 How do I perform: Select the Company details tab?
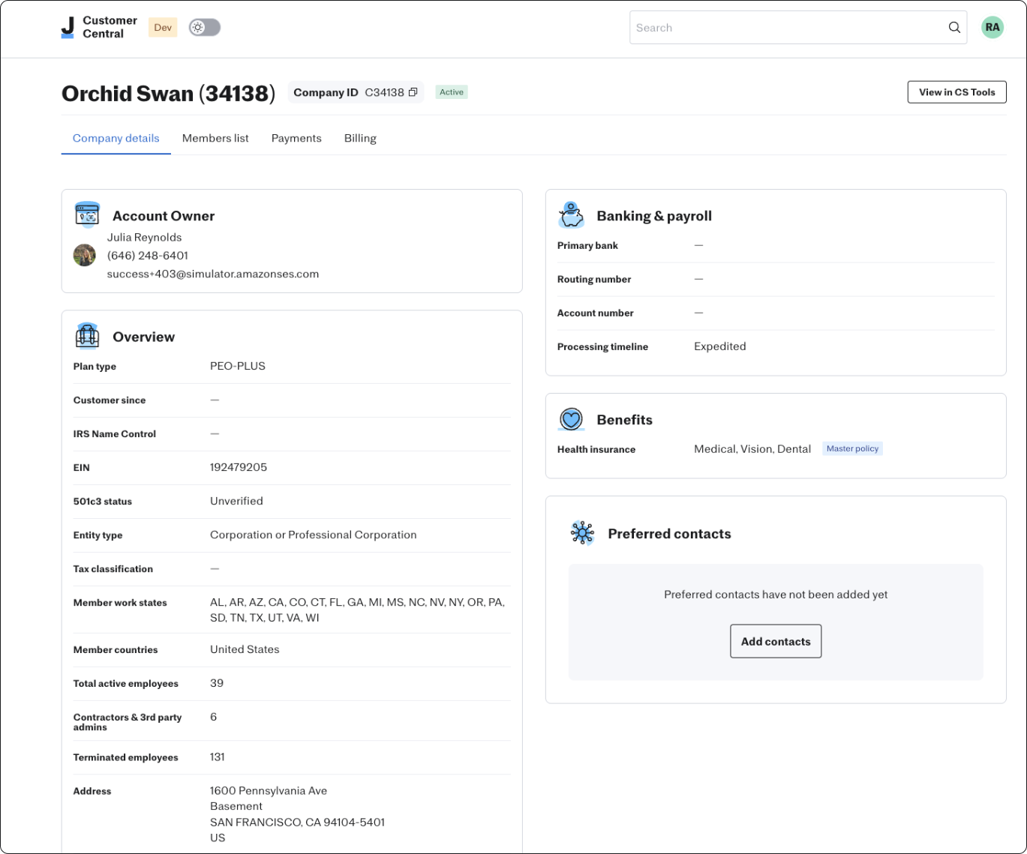[x=116, y=138]
